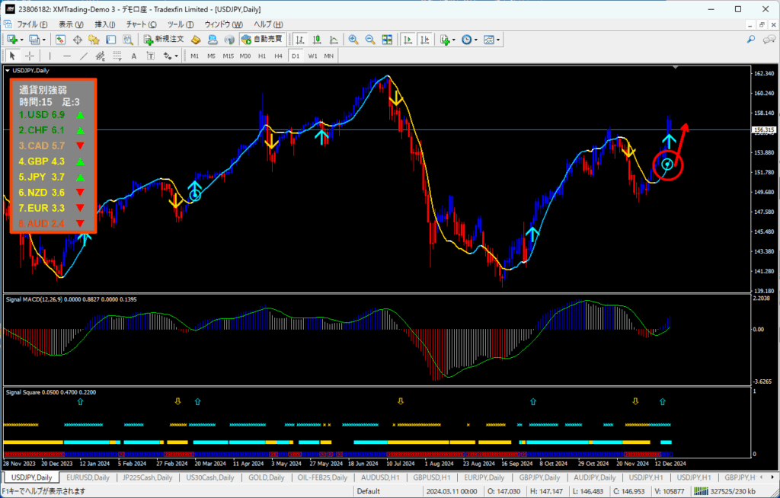Image resolution: width=780 pixels, height=498 pixels.
Task: Click the 新規注文 new order button
Action: (164, 40)
